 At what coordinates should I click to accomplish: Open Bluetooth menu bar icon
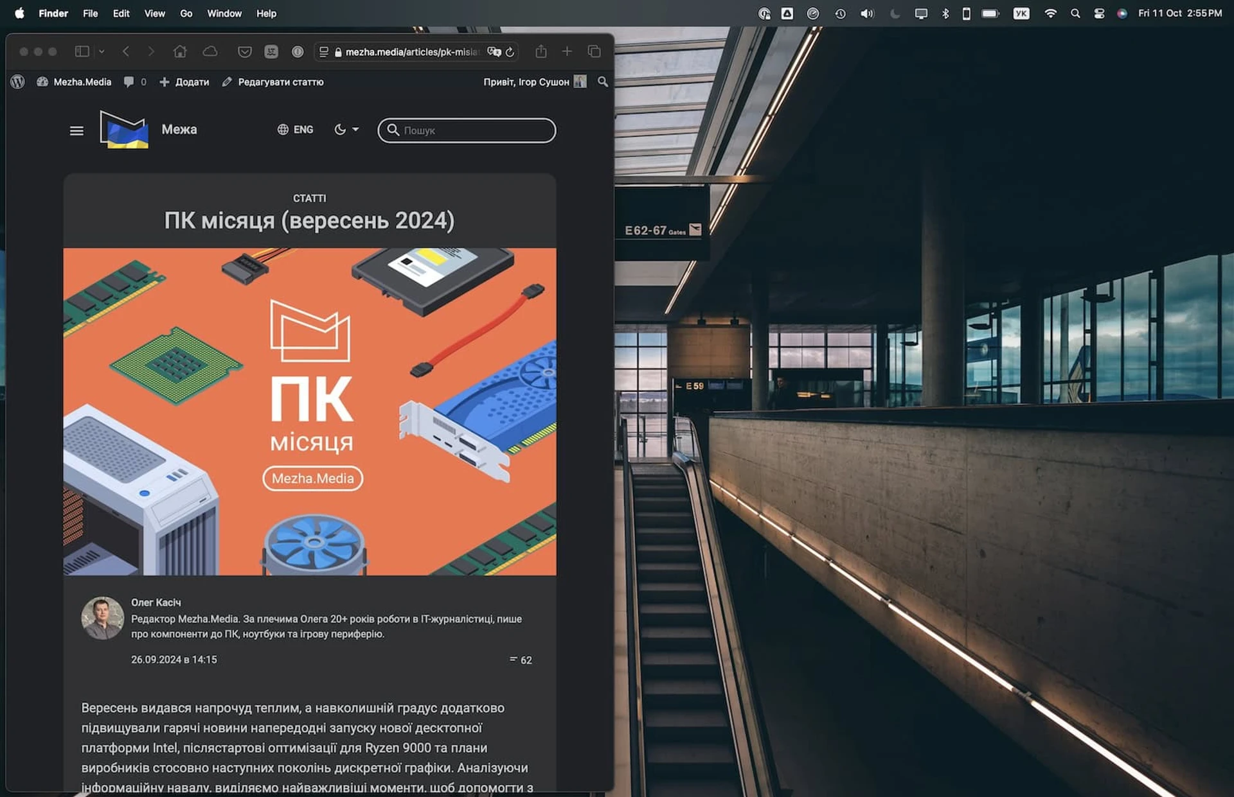click(x=945, y=13)
